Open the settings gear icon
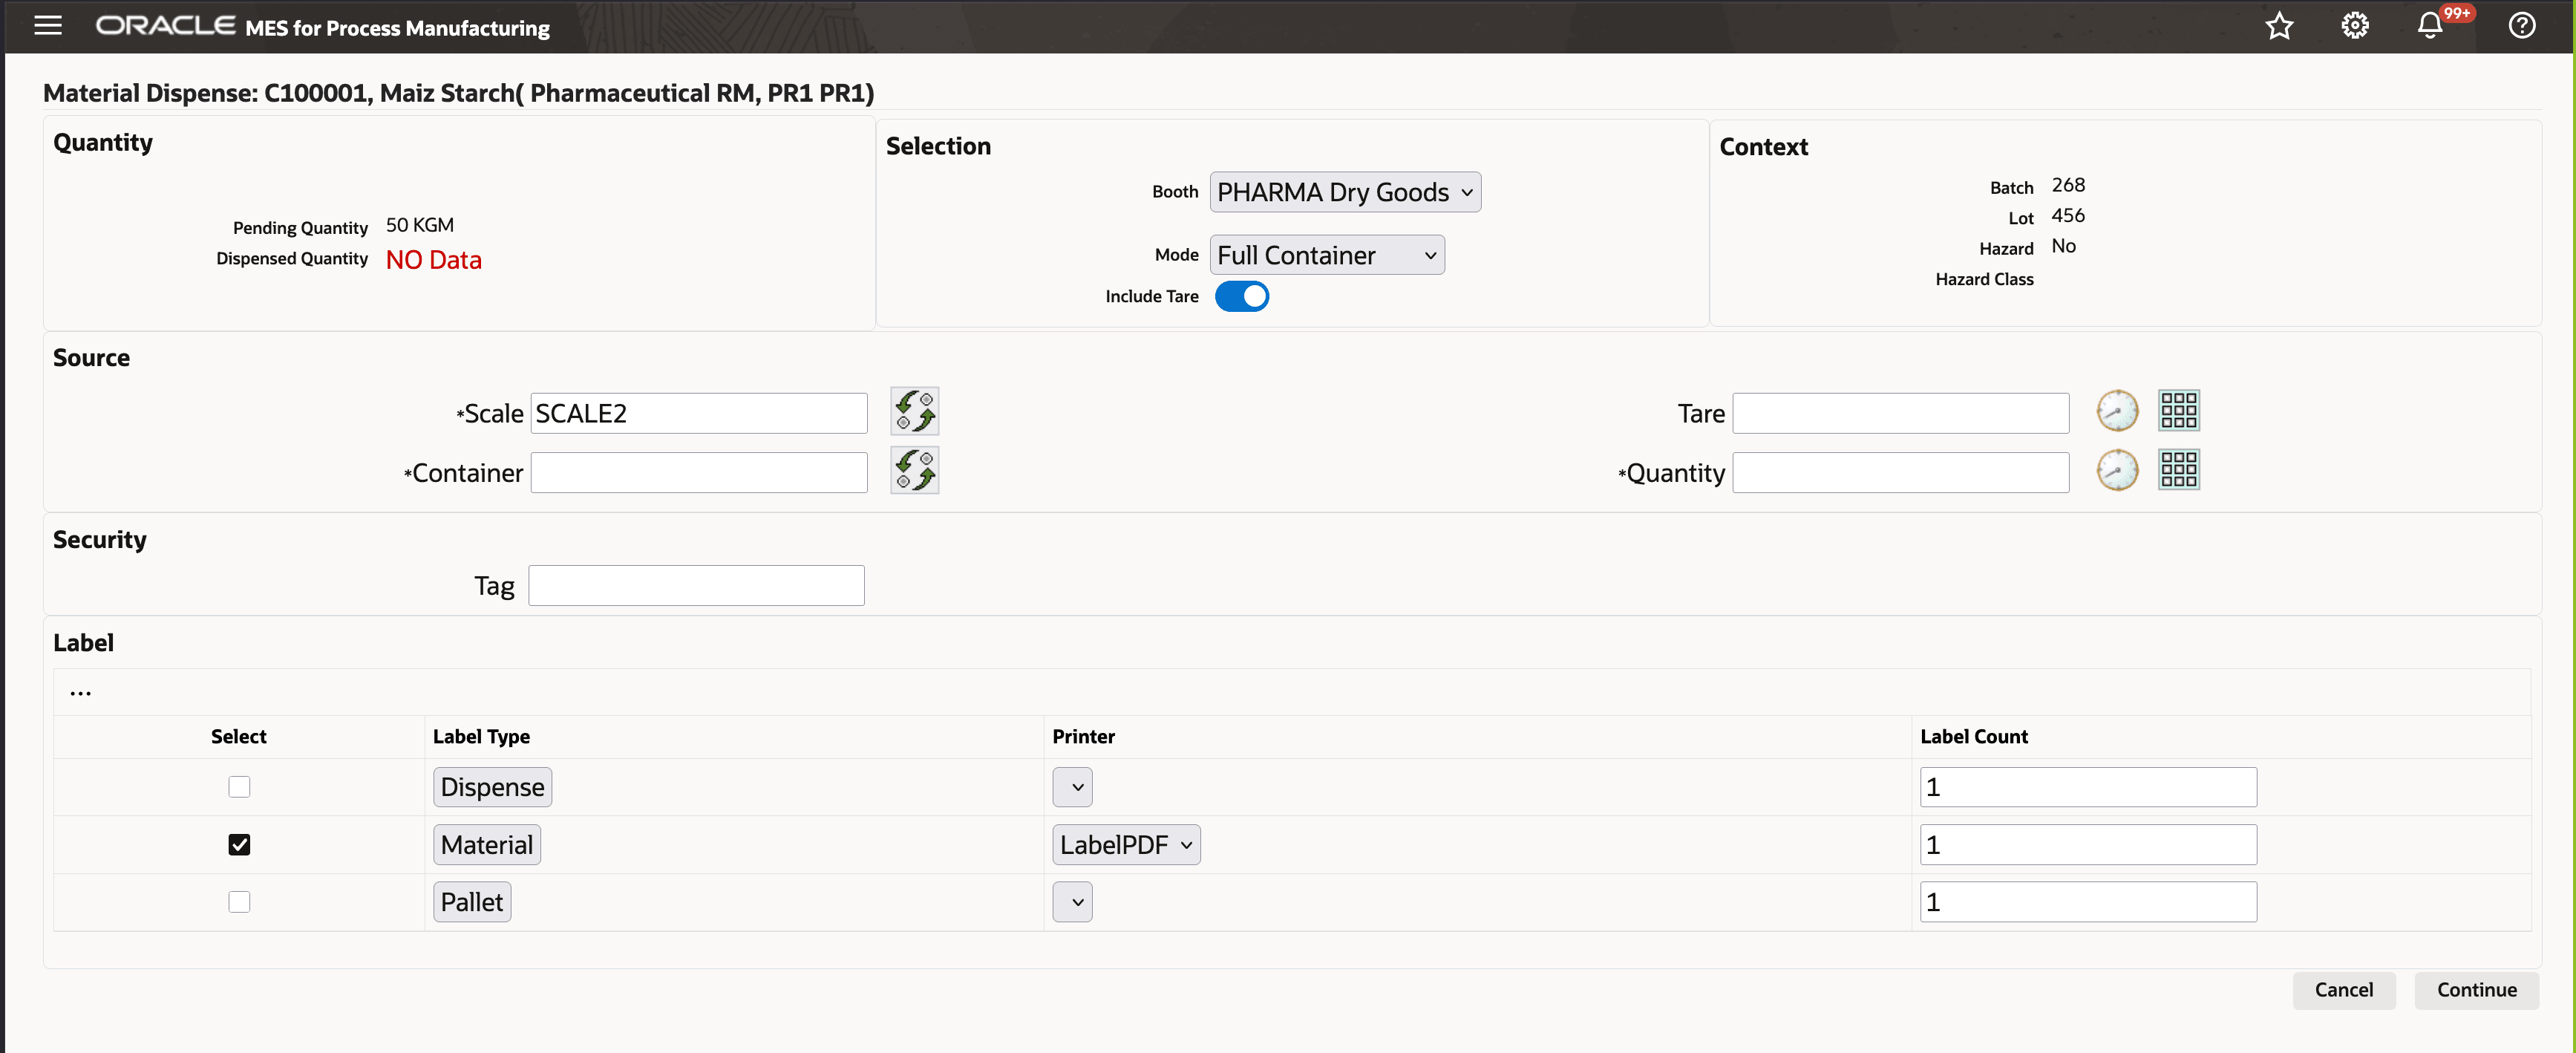Viewport: 2576px width, 1053px height. coord(2355,26)
